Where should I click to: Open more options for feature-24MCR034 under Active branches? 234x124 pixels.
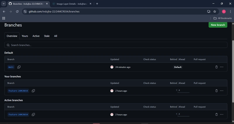pos(222,114)
